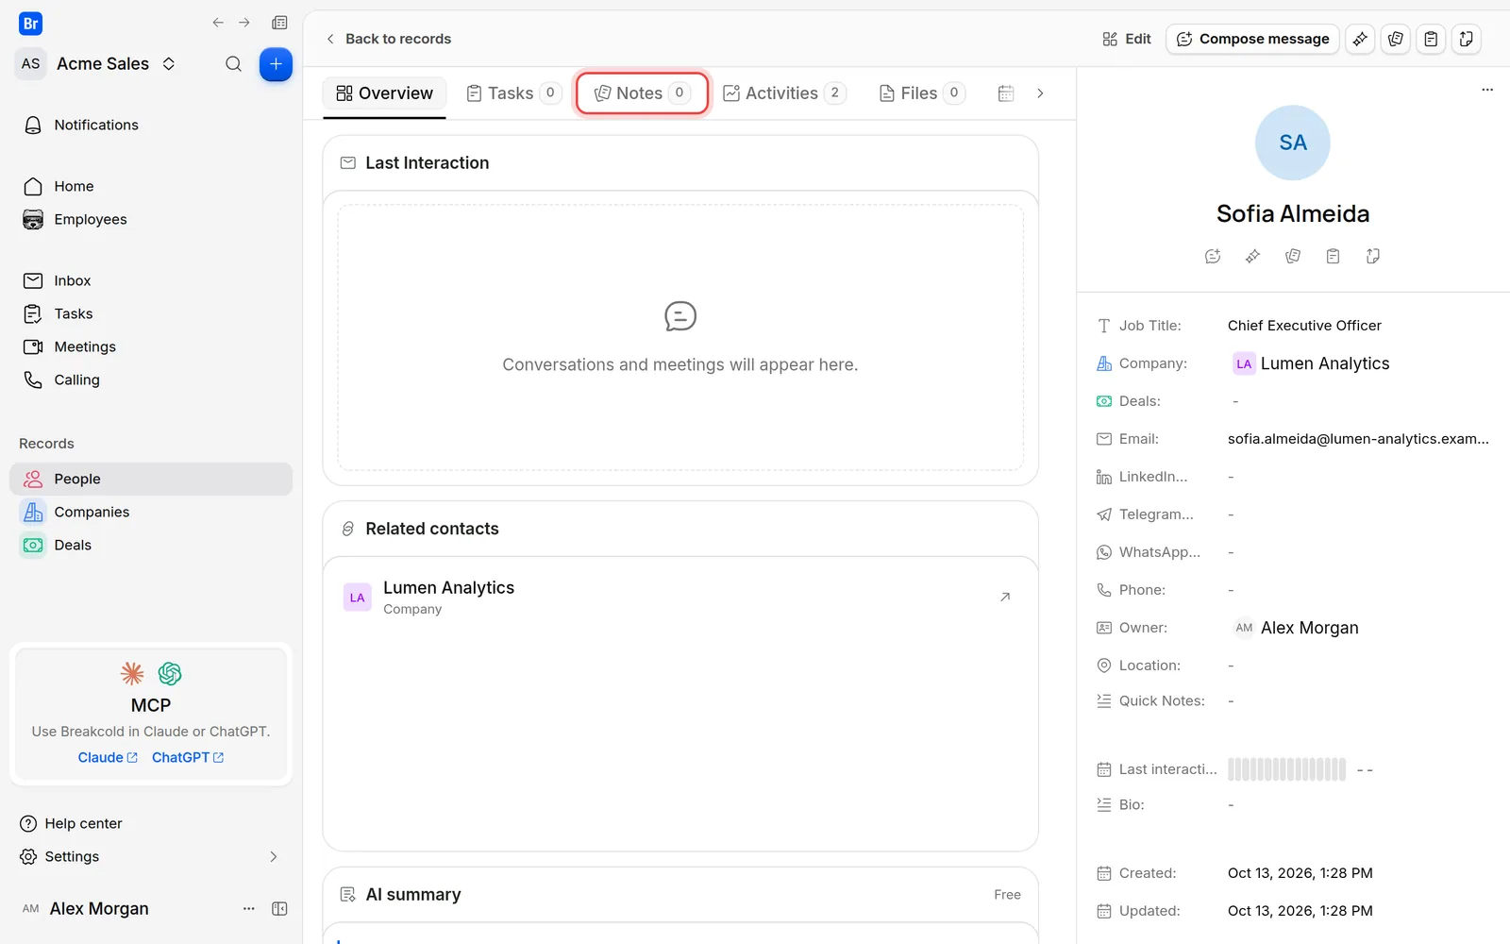
Task: Click the Edit button
Action: (x=1127, y=39)
